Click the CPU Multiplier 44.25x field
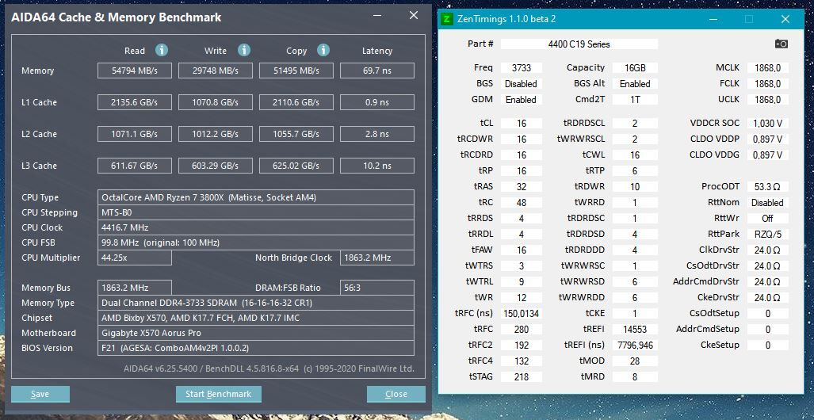Screen dimensions: 814x420 click(x=135, y=258)
